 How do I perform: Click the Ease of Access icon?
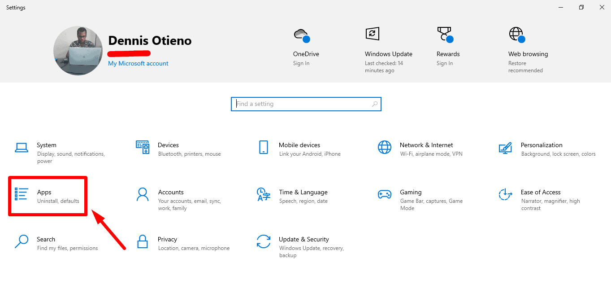pos(505,194)
